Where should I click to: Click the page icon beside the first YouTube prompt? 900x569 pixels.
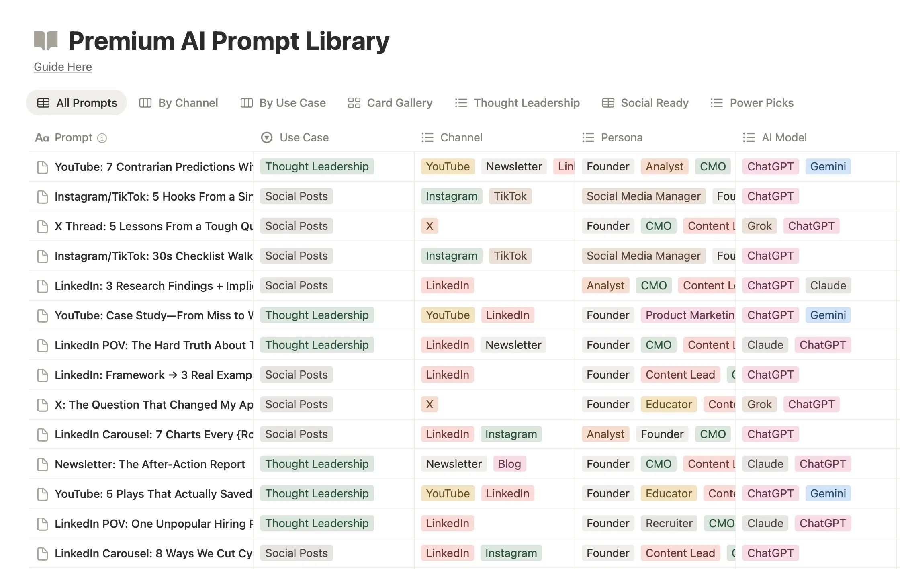[43, 167]
